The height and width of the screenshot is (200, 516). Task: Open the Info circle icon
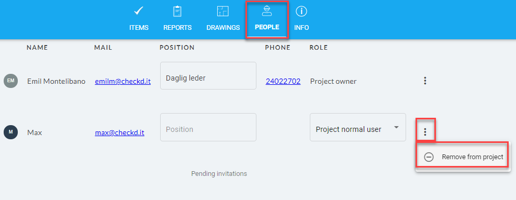301,11
